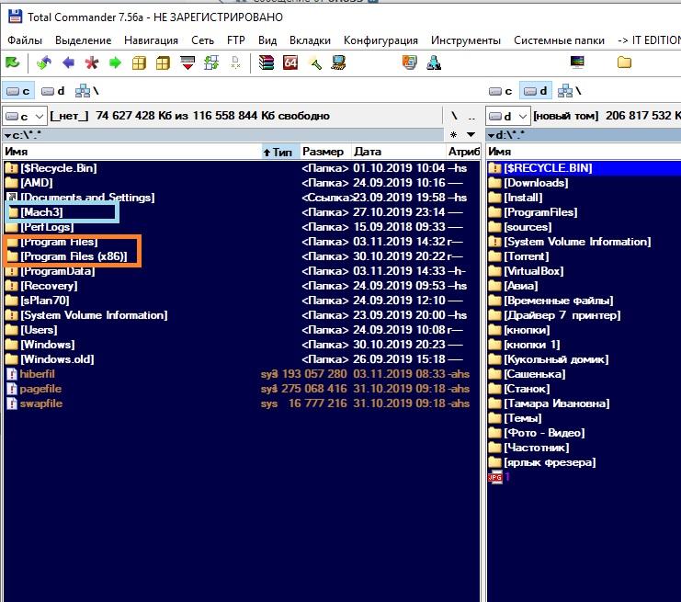Open the Файлы menu
This screenshot has height=602, width=681.
[x=25, y=40]
